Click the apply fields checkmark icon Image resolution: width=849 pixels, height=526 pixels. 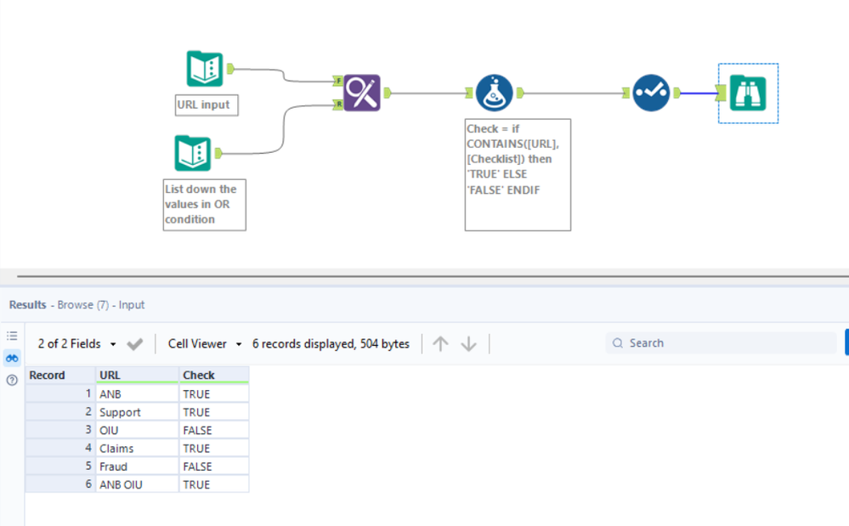click(x=134, y=344)
